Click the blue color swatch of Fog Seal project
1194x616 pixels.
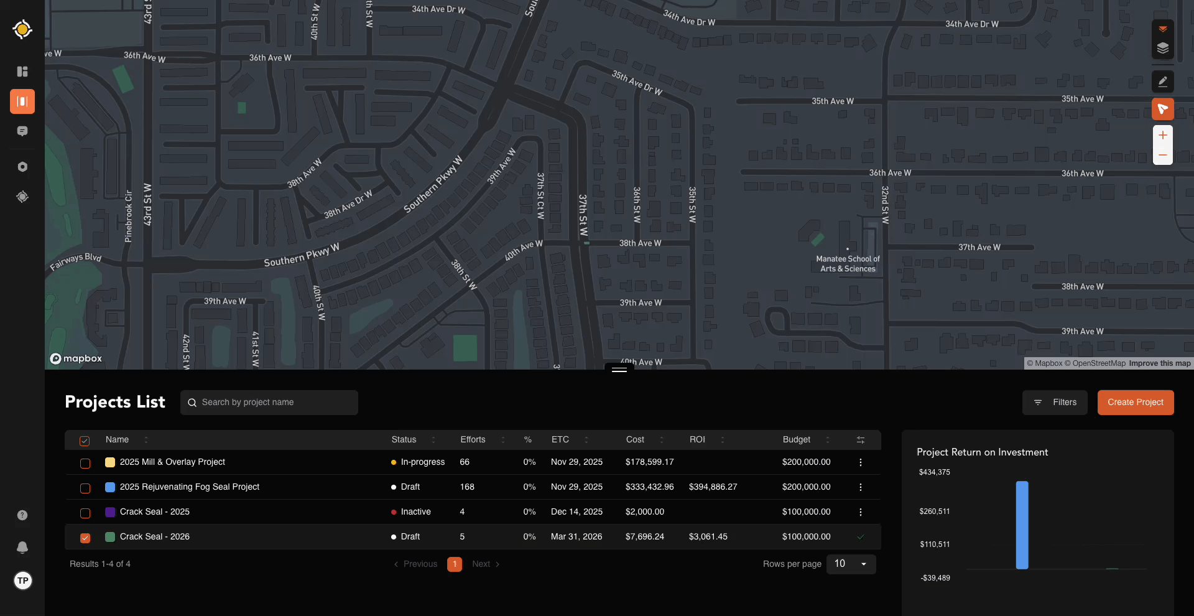[x=110, y=487]
